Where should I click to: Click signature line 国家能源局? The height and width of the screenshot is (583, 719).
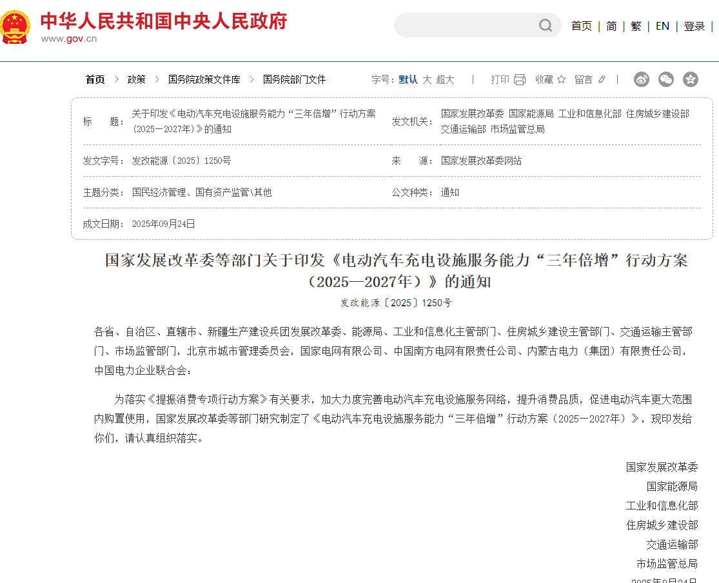[672, 486]
